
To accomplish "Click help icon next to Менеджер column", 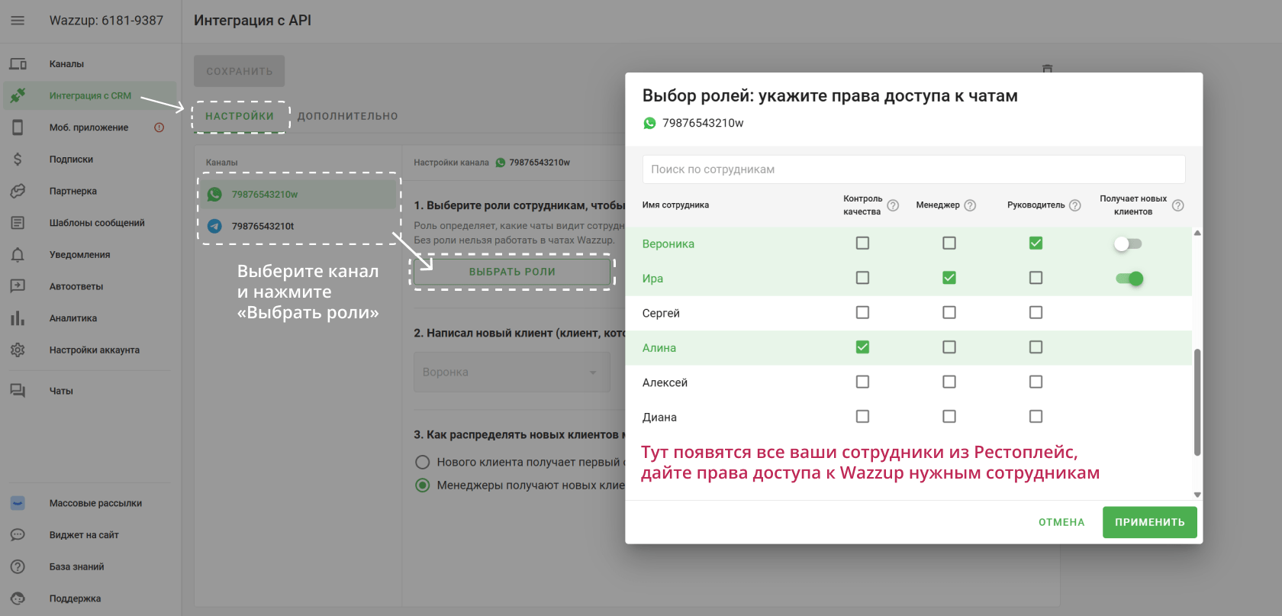I will coord(970,205).
